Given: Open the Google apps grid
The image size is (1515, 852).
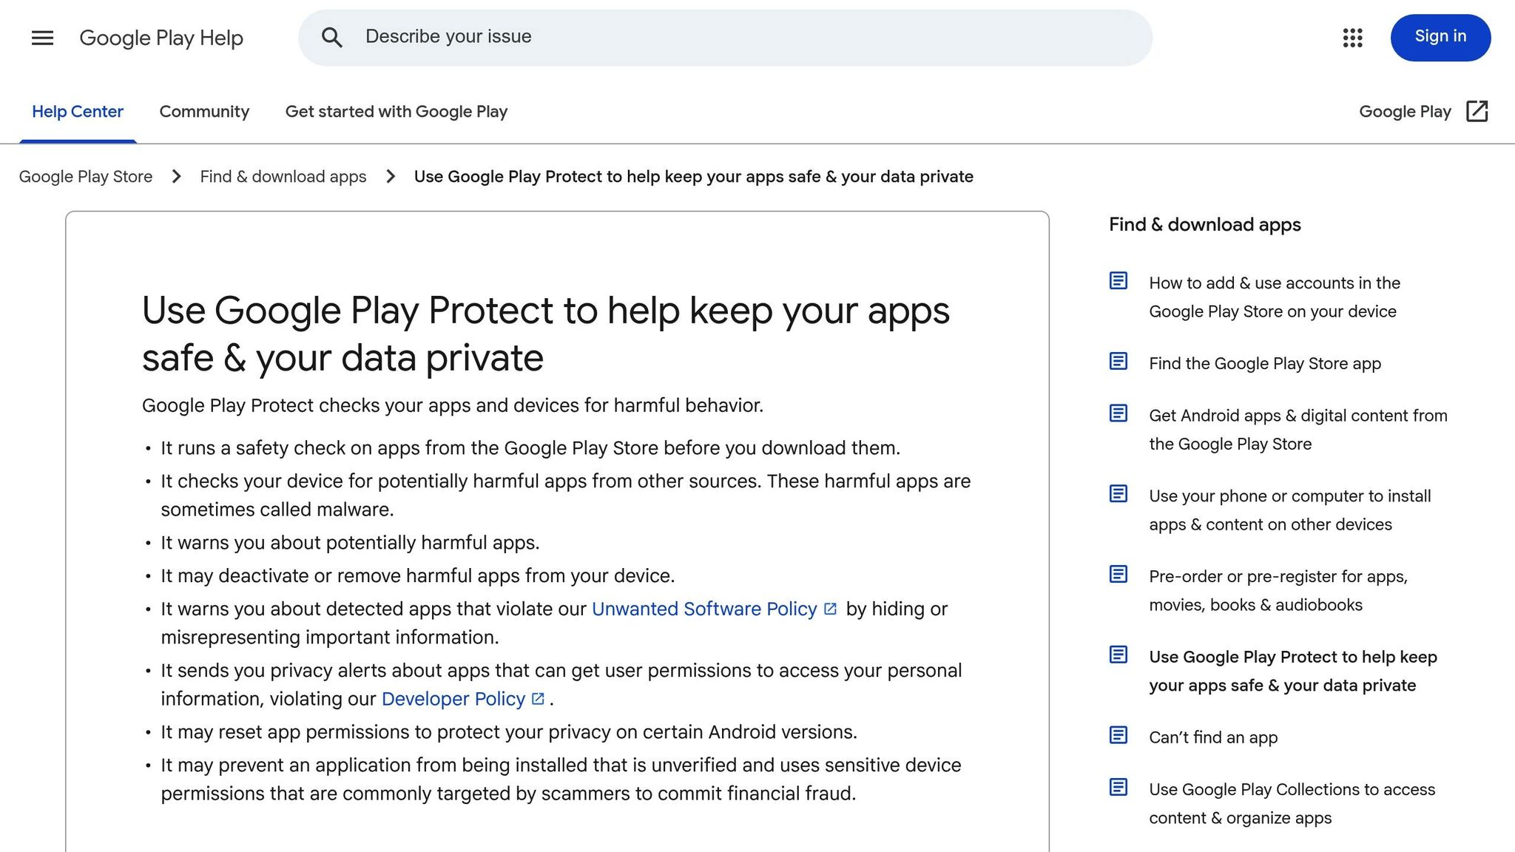Looking at the screenshot, I should tap(1352, 38).
